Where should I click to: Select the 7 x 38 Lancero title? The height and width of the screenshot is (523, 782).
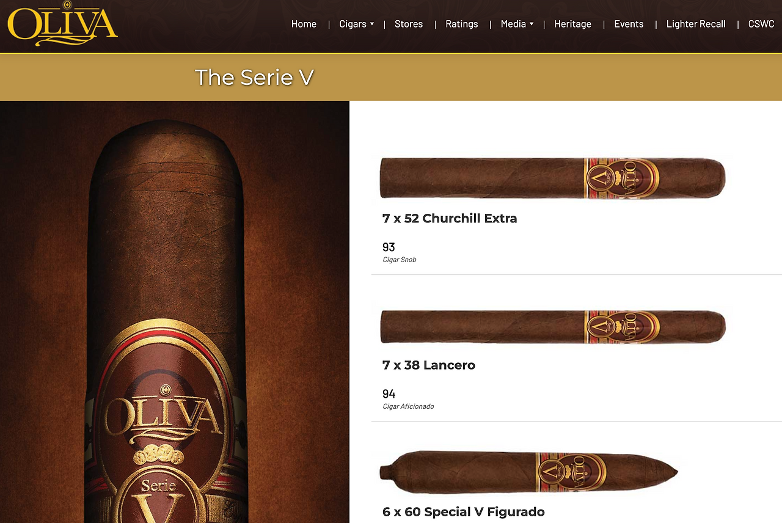point(429,365)
